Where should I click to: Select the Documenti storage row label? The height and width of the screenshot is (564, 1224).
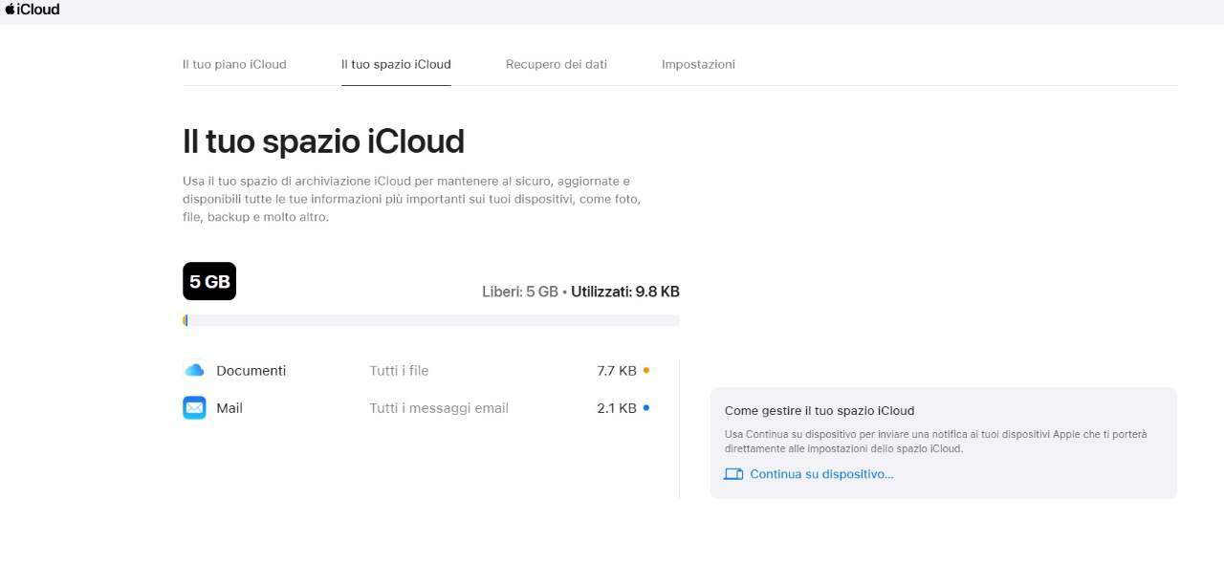251,371
